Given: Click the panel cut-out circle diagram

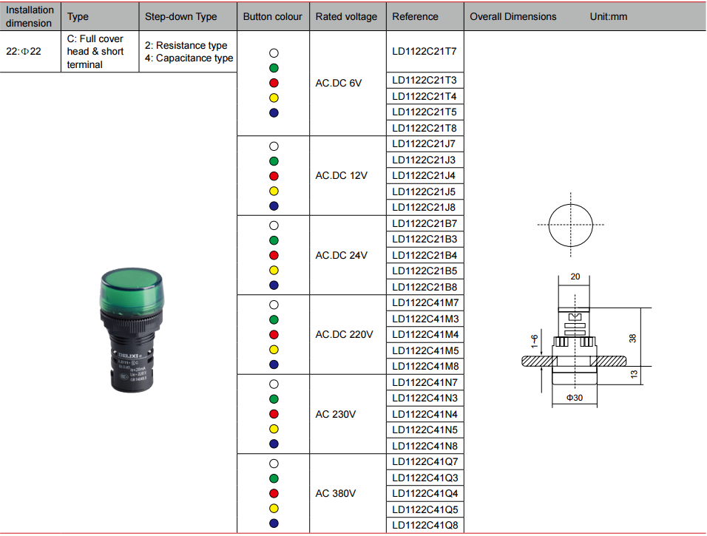Looking at the screenshot, I should 570,225.
